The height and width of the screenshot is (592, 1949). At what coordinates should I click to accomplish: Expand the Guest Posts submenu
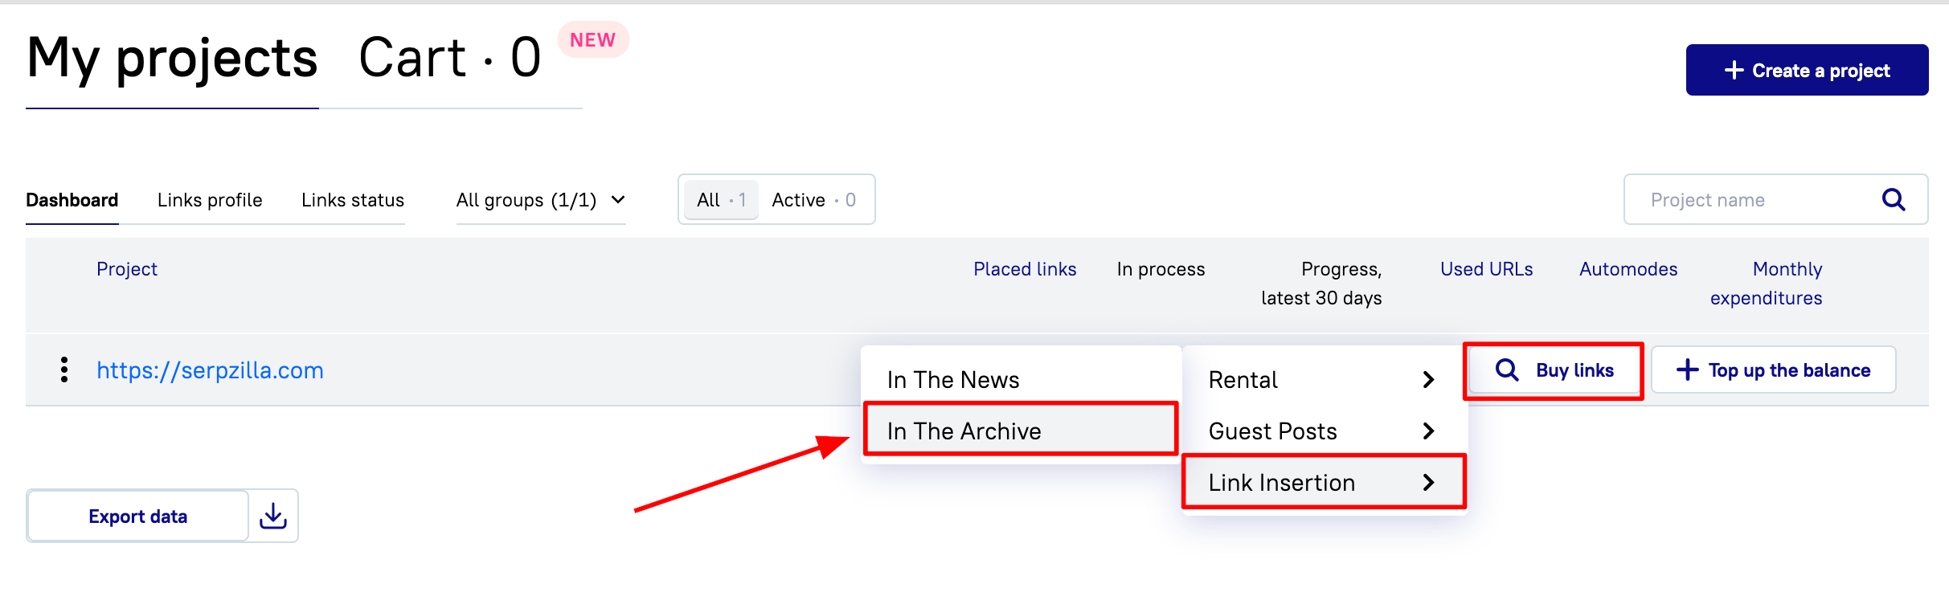click(x=1323, y=431)
